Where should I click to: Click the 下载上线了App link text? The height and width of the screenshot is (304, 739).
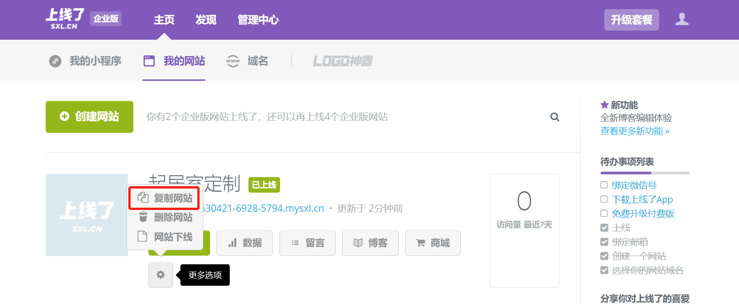(x=642, y=199)
